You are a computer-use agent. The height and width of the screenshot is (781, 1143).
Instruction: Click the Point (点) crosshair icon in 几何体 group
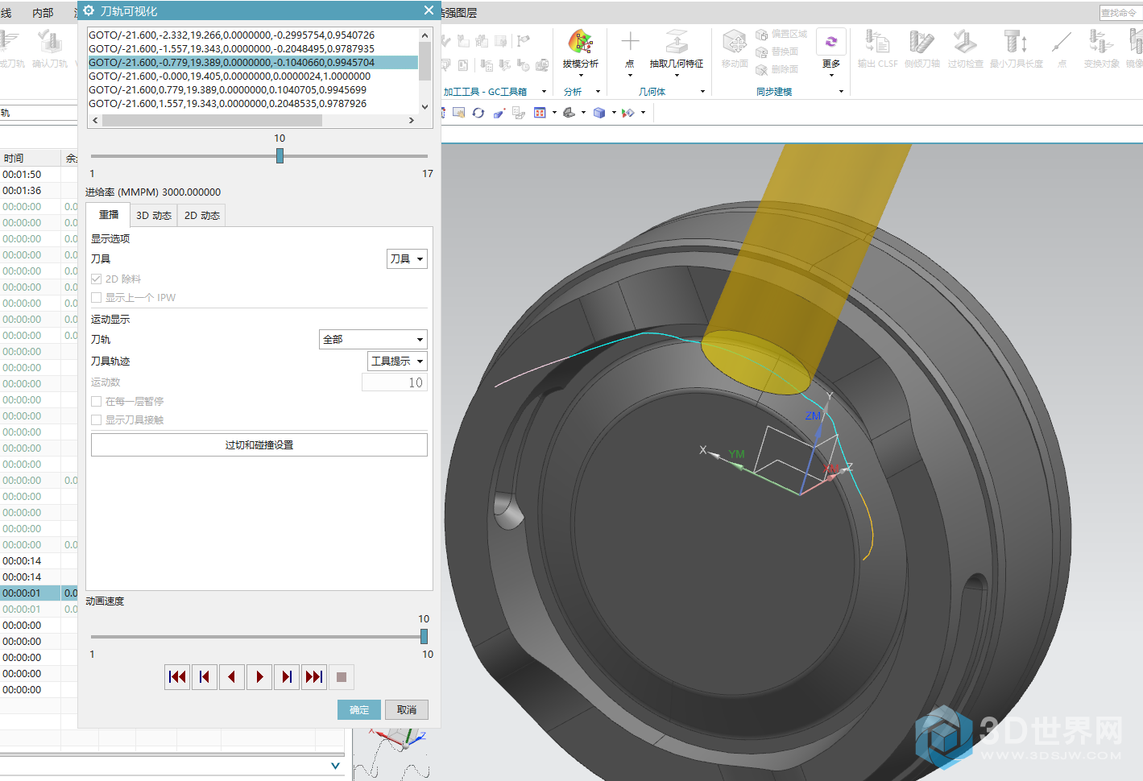click(630, 42)
